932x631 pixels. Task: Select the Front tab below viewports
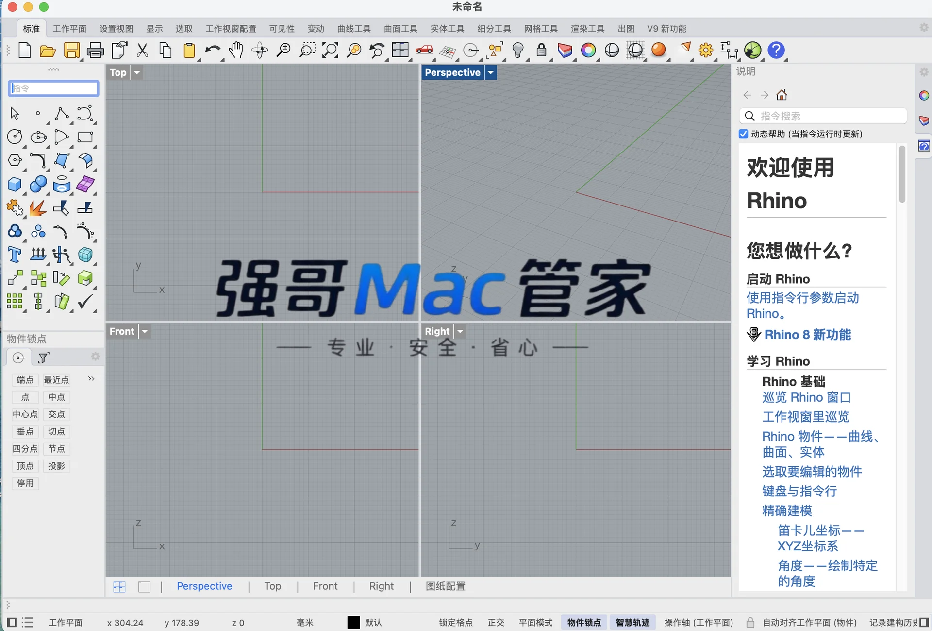pyautogui.click(x=325, y=586)
